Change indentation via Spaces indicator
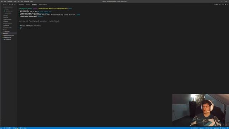The image size is (229, 129). 202,128
